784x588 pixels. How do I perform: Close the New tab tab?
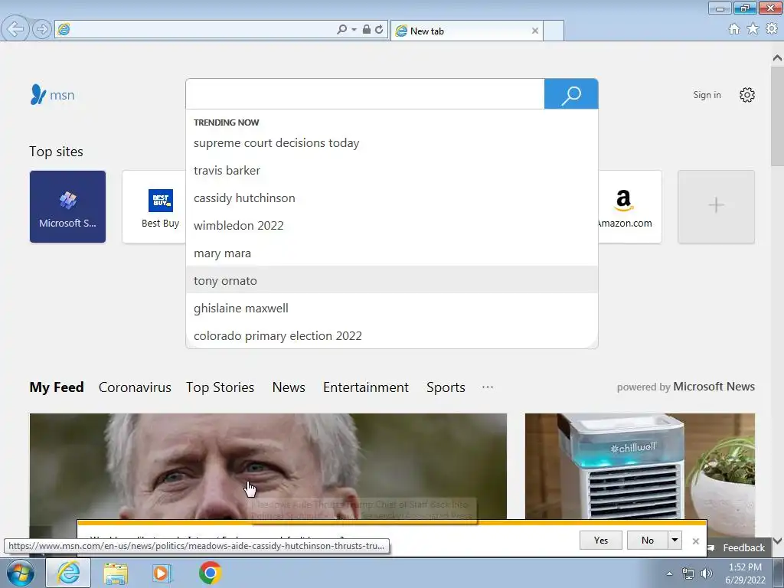point(535,31)
